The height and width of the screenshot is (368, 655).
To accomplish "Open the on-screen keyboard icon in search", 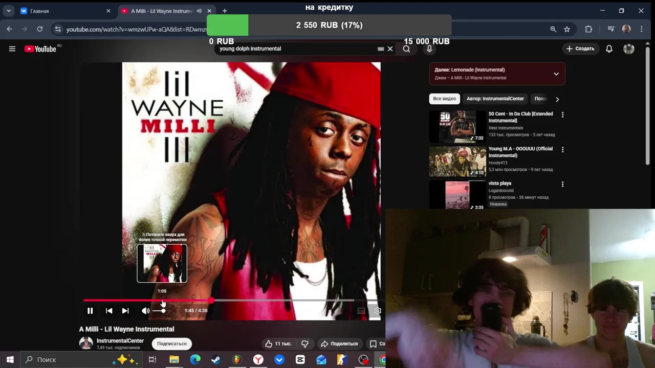I will [x=381, y=49].
